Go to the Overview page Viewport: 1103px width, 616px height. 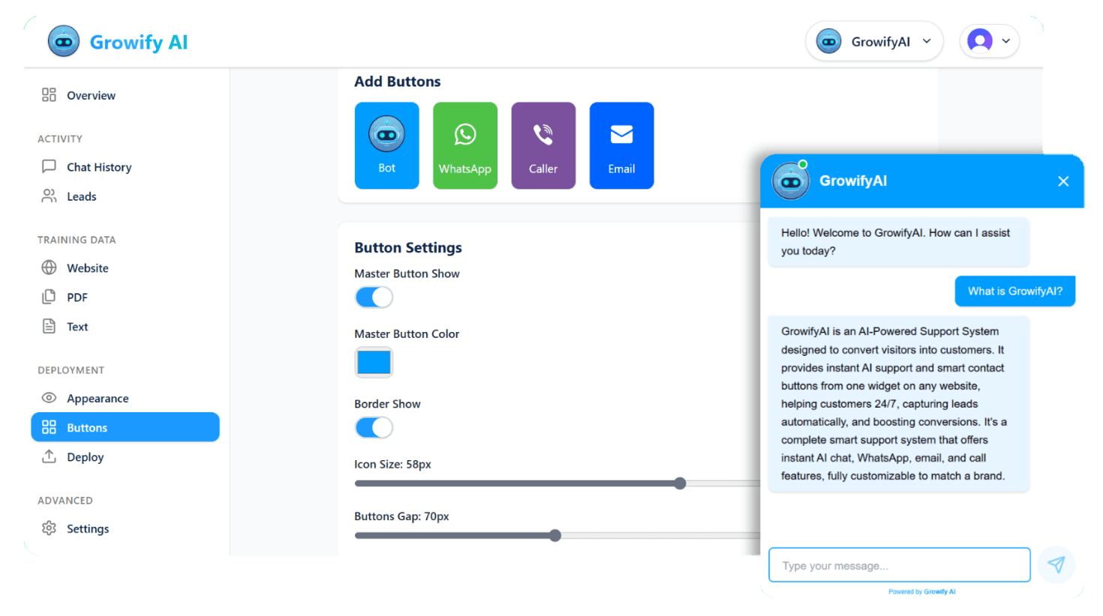pyautogui.click(x=90, y=95)
